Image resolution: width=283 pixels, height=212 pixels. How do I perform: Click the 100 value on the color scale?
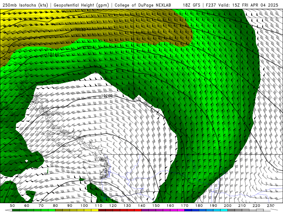84,206
